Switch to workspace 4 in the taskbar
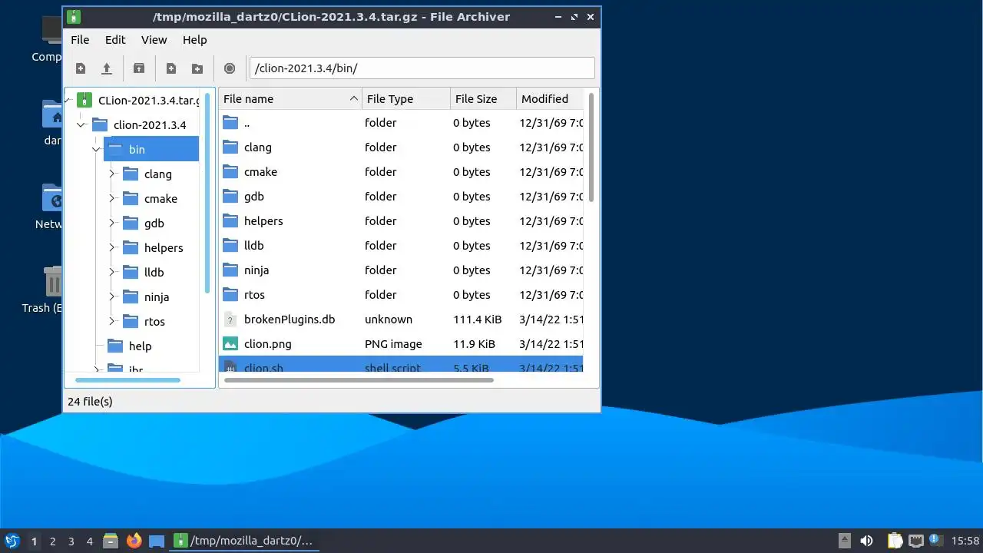The height and width of the screenshot is (553, 983). click(89, 541)
